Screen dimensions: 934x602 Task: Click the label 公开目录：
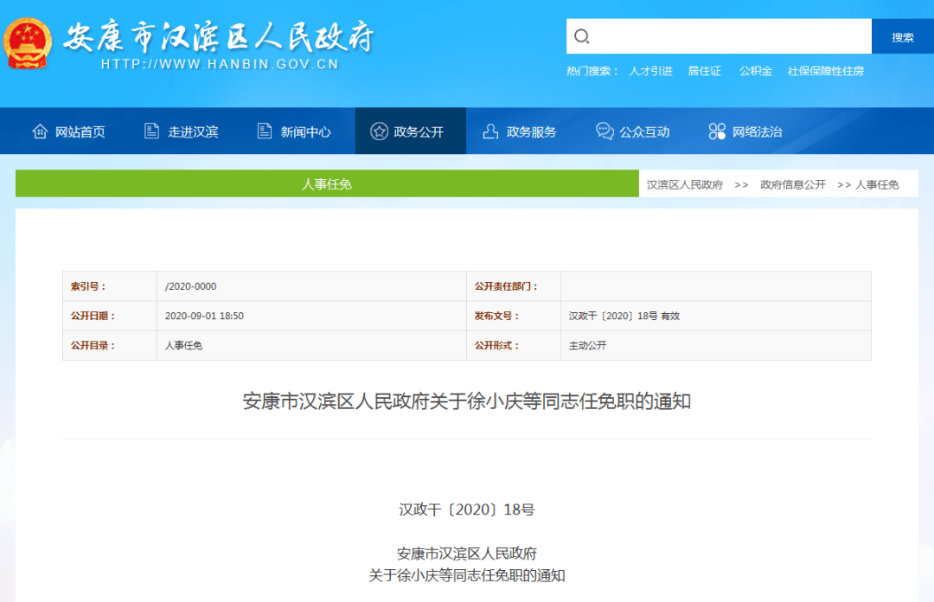93,346
